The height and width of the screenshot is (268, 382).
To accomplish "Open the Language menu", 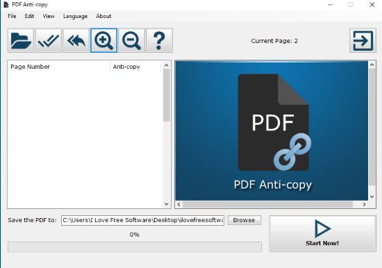I will coord(75,16).
